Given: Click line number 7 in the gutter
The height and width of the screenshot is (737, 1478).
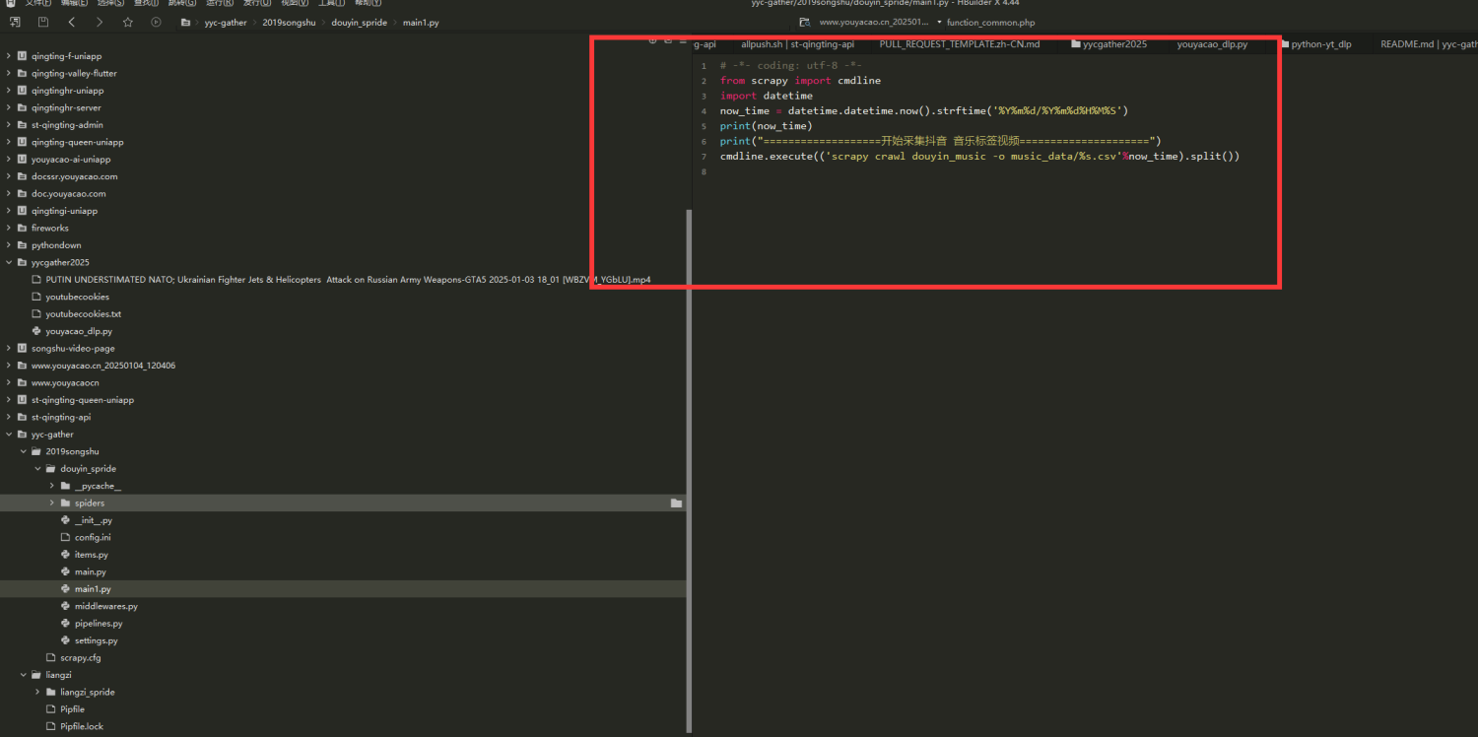Looking at the screenshot, I should (704, 157).
